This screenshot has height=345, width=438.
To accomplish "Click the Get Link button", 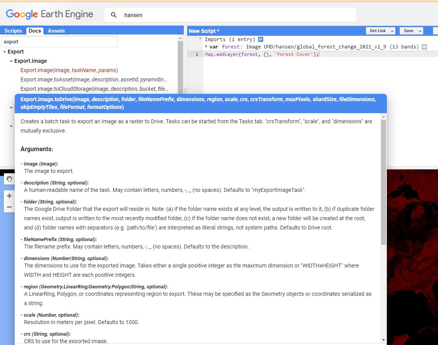I will click(377, 31).
